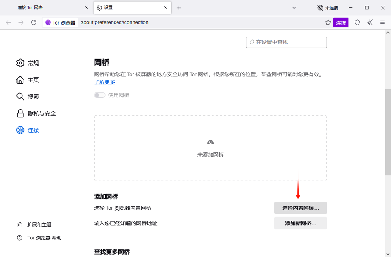Click the 选择内置网桥 button

[x=300, y=208]
